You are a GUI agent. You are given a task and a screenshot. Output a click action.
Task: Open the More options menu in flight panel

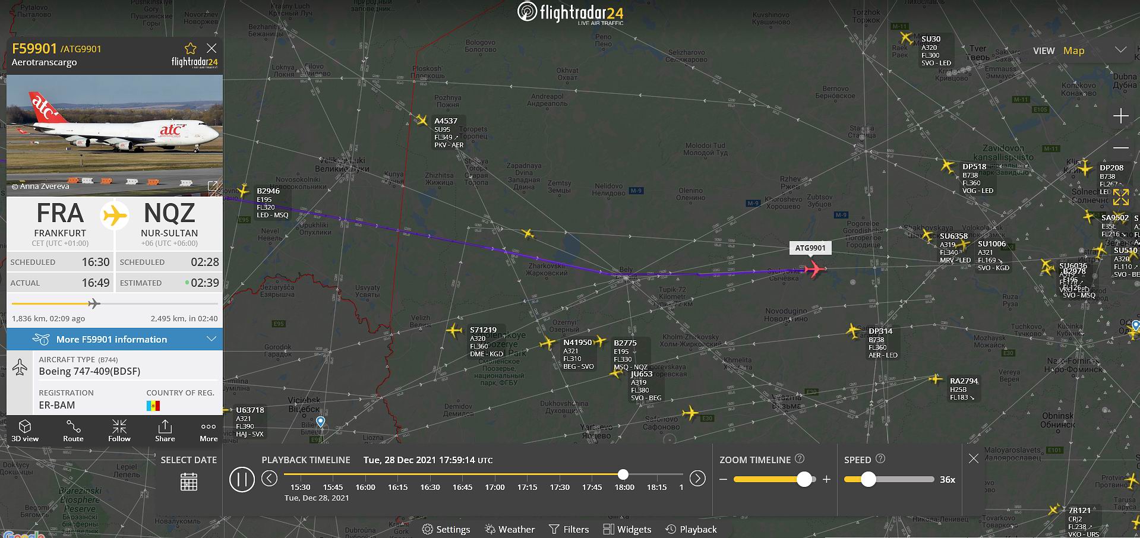coord(209,431)
